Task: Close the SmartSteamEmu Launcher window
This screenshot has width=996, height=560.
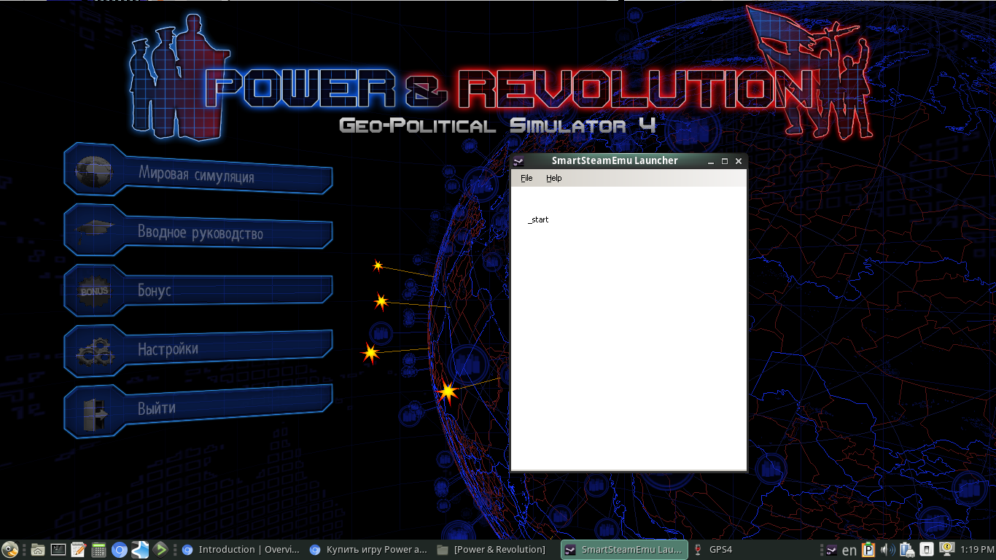Action: 739,161
